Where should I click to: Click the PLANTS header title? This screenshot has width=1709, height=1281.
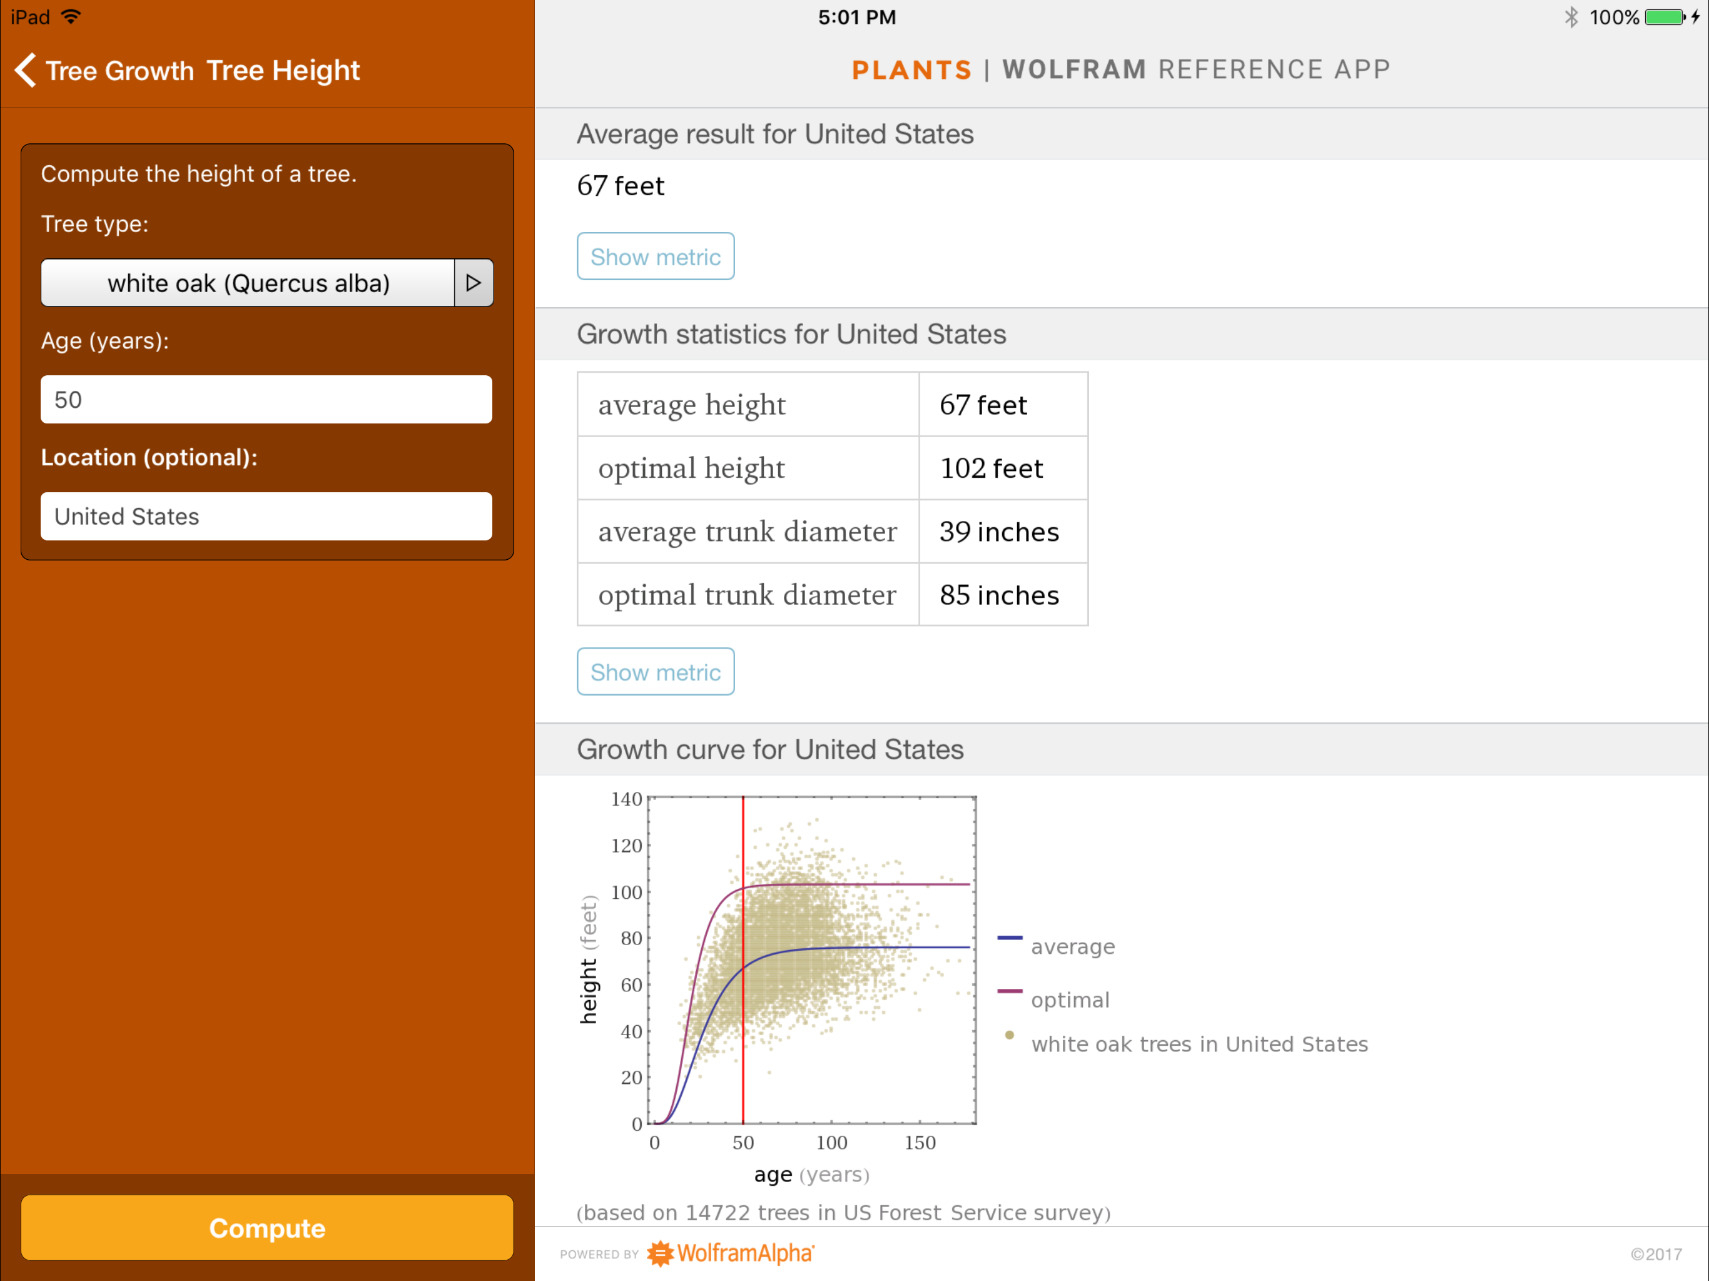tap(911, 69)
